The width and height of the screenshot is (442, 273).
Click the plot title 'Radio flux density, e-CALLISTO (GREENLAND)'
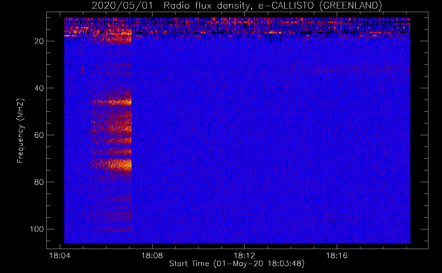point(272,5)
